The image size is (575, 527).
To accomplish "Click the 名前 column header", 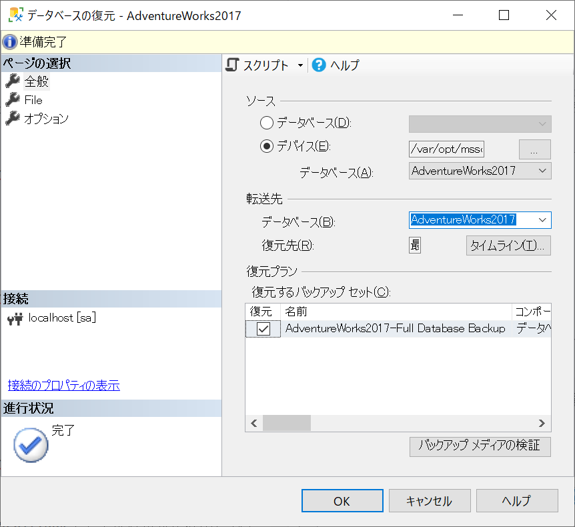I will [x=396, y=312].
